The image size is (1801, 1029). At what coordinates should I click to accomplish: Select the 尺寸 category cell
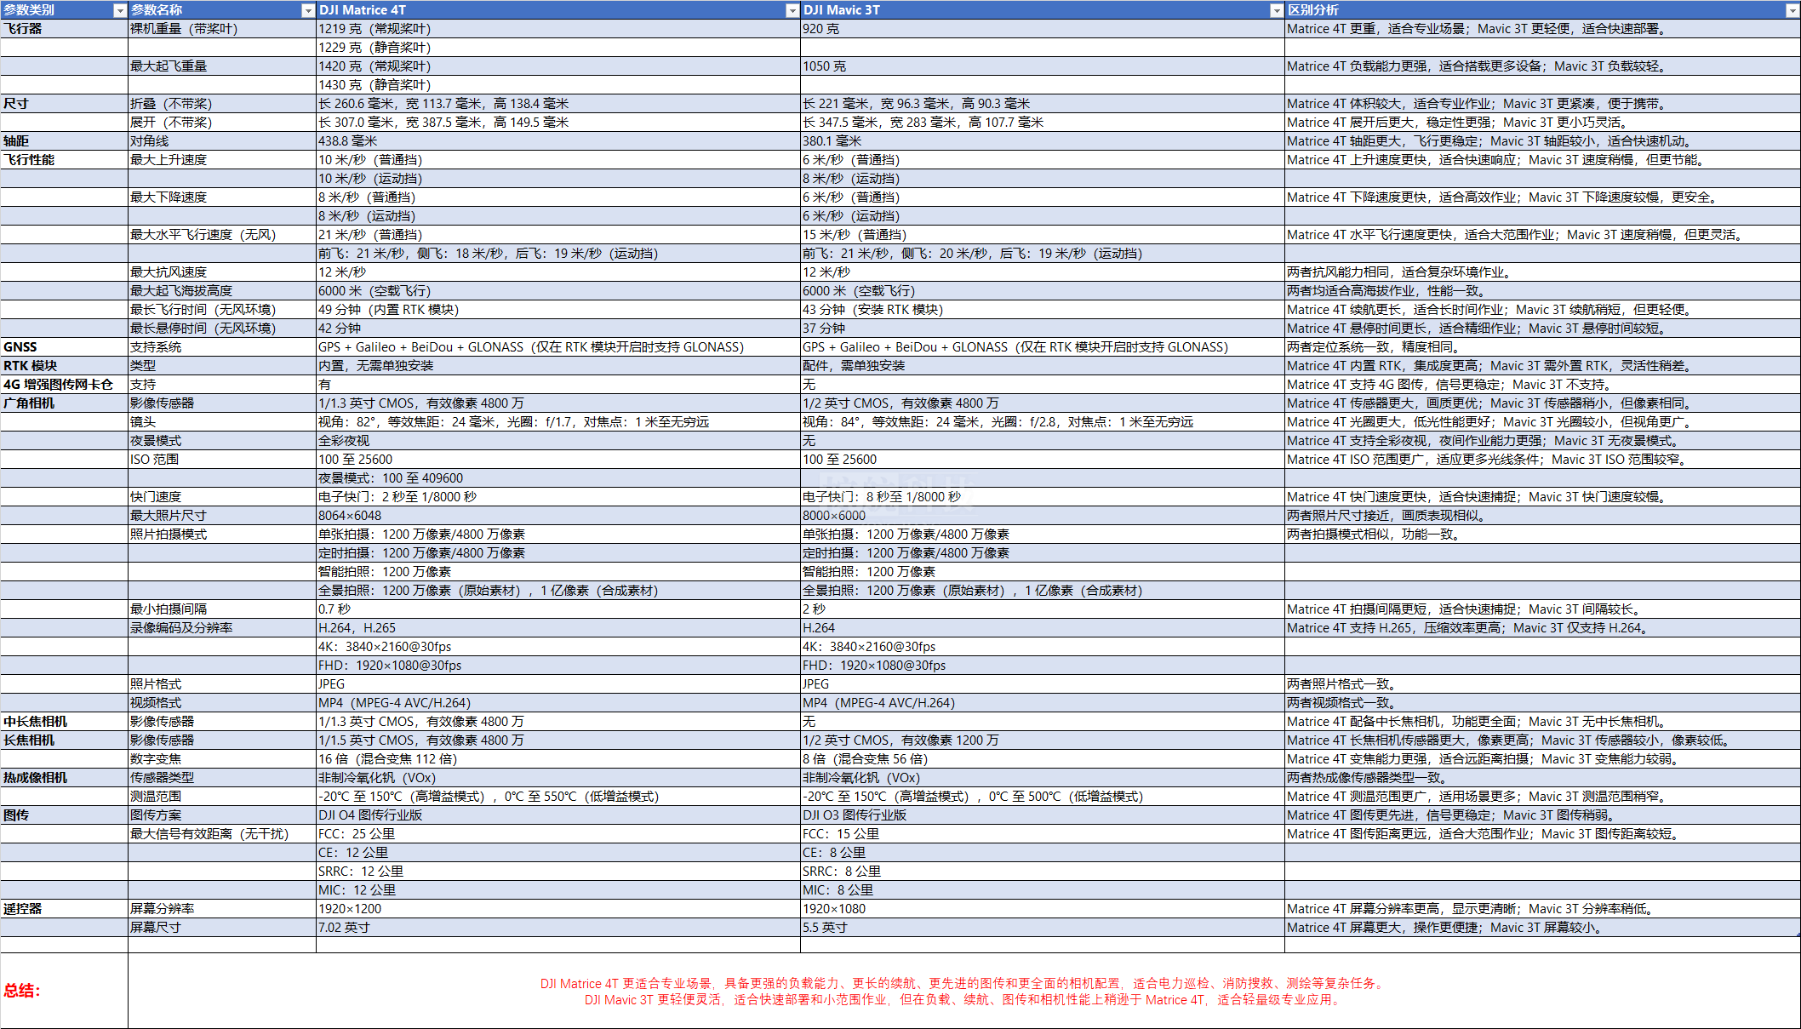[64, 104]
